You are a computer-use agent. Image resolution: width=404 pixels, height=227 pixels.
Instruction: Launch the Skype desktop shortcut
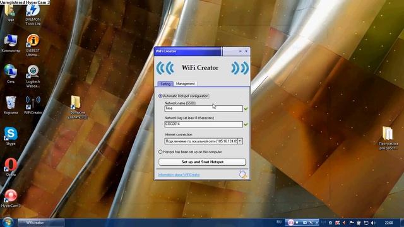pyautogui.click(x=11, y=136)
